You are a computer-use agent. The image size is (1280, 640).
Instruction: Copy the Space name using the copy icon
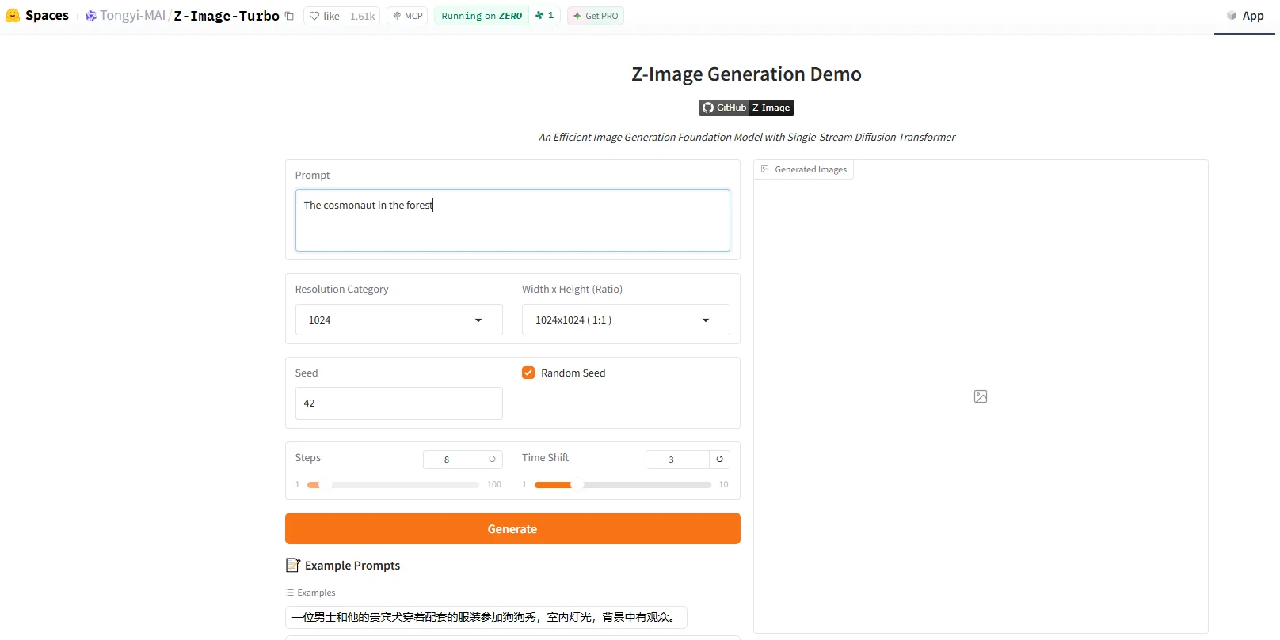click(x=289, y=16)
